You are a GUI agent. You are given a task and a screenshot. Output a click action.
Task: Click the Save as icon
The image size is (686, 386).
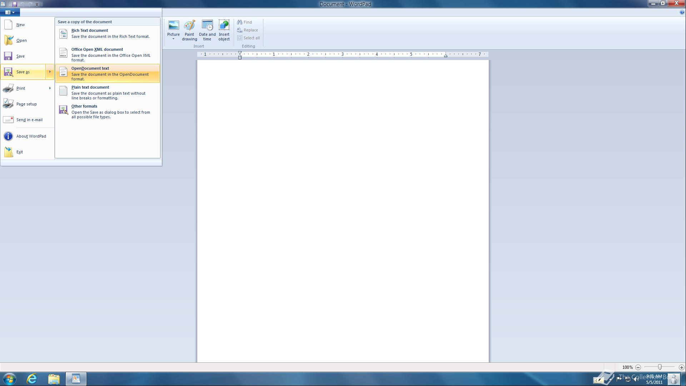(8, 72)
